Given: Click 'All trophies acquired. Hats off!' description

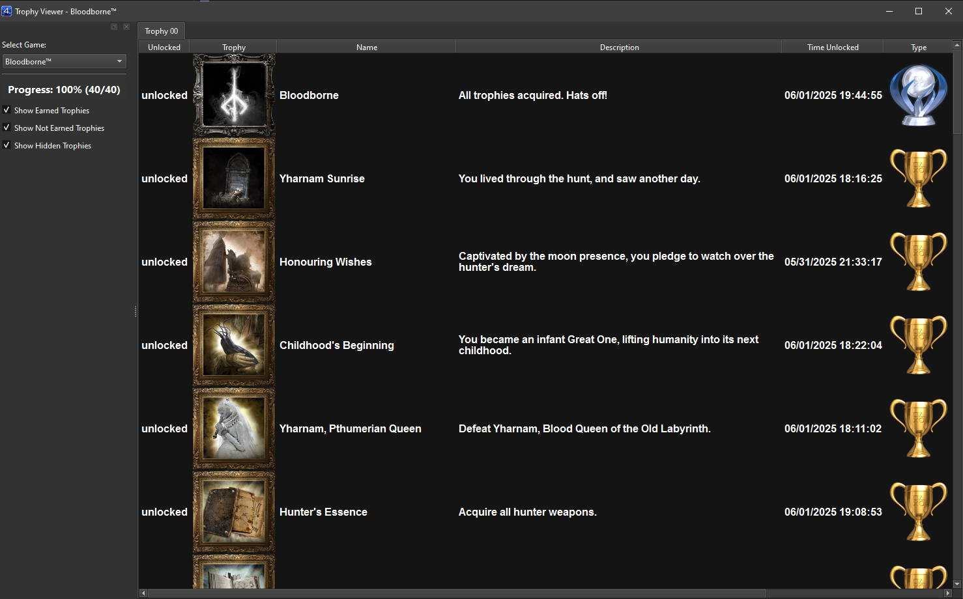Looking at the screenshot, I should (x=533, y=95).
